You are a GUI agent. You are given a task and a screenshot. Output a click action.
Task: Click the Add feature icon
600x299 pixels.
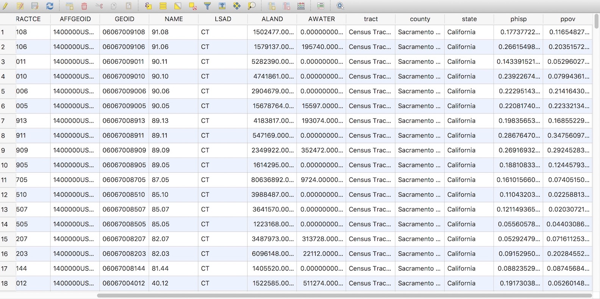tap(69, 6)
